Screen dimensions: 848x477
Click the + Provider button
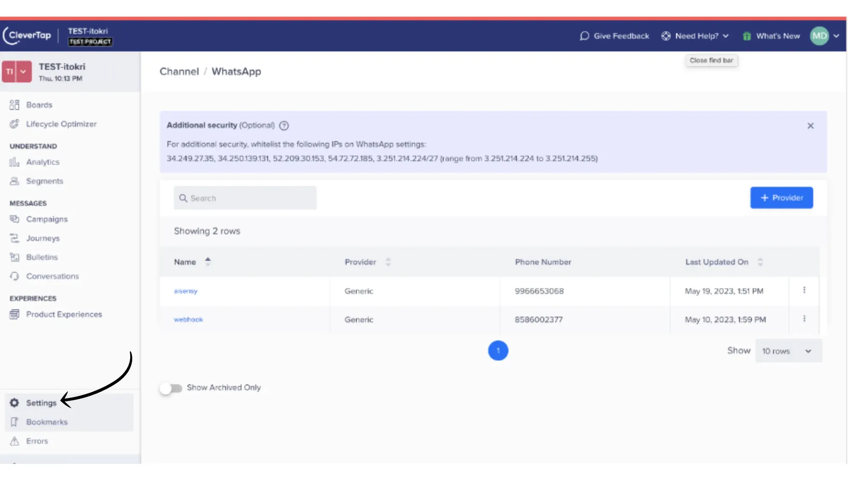pos(781,198)
